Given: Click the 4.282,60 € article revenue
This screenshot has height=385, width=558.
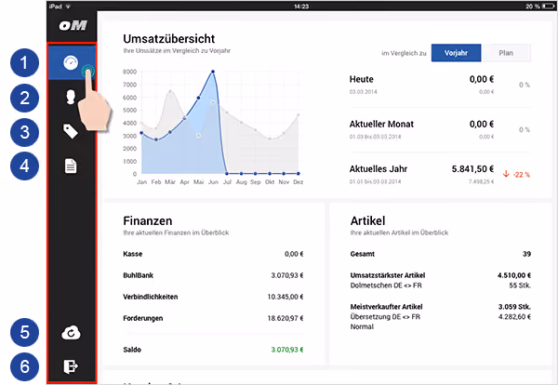Looking at the screenshot, I should click(514, 317).
